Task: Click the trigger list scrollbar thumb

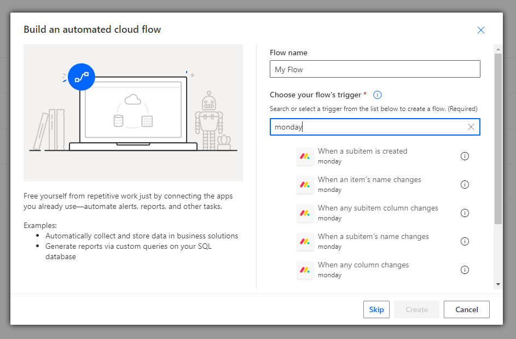Action: tap(498, 139)
